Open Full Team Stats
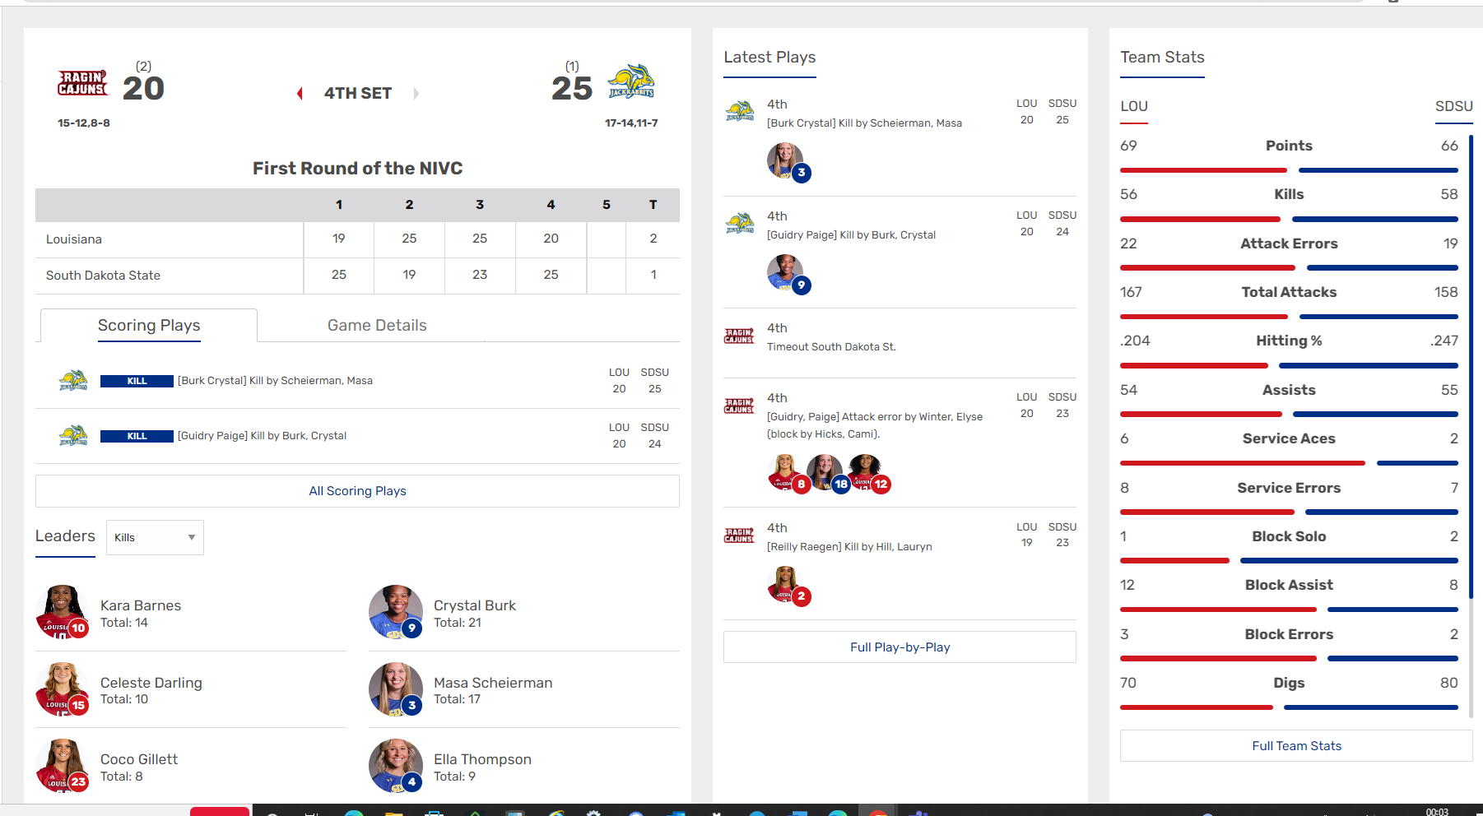 [1296, 746]
